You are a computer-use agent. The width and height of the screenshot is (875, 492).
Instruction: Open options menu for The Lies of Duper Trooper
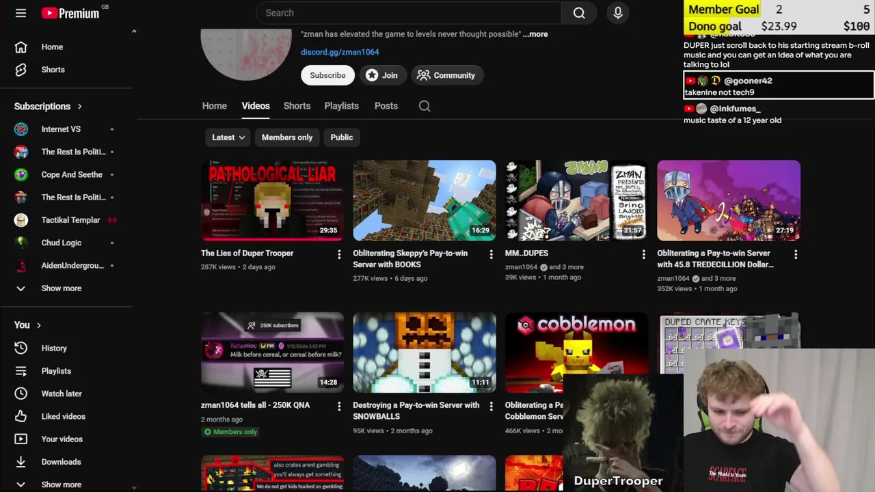(x=339, y=254)
